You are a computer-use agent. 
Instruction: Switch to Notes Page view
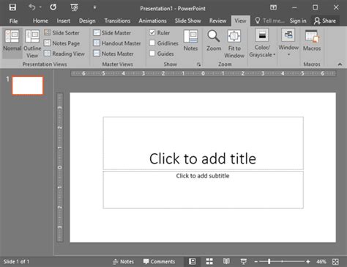coord(61,43)
